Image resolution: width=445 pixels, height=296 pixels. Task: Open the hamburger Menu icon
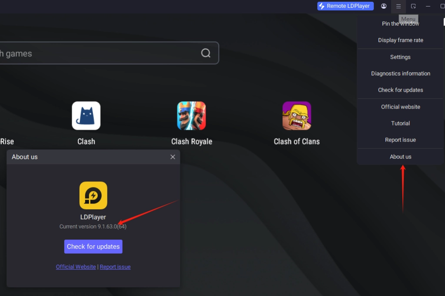pos(399,6)
